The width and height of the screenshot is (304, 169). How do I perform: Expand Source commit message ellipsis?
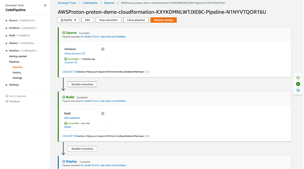point(147,72)
